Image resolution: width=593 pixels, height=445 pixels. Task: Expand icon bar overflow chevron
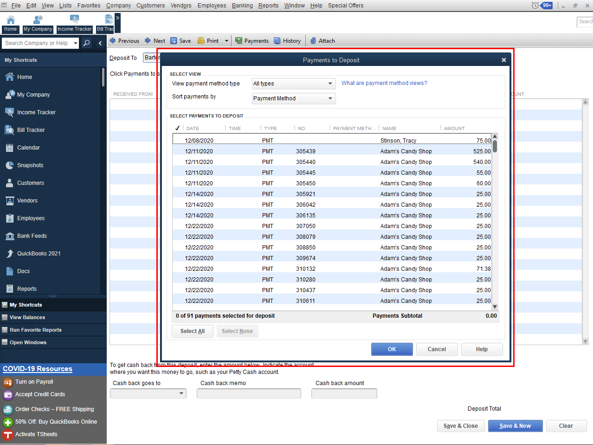117,18
